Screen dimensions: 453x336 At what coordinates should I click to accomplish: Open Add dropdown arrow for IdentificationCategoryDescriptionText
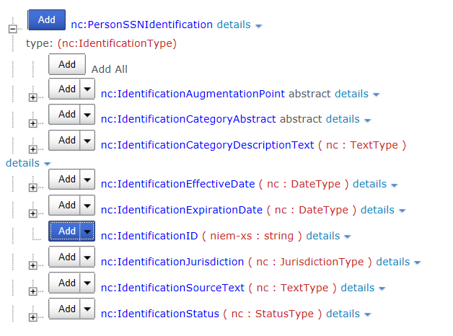point(87,141)
